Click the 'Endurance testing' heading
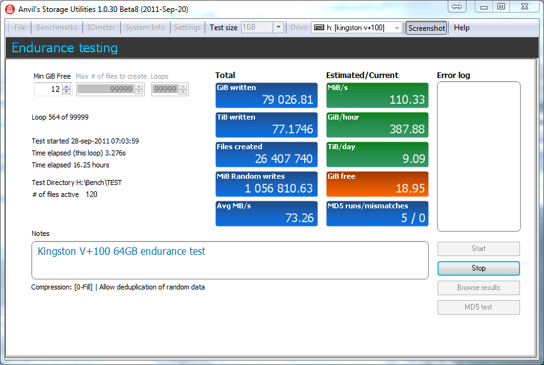The image size is (544, 365). tap(64, 48)
